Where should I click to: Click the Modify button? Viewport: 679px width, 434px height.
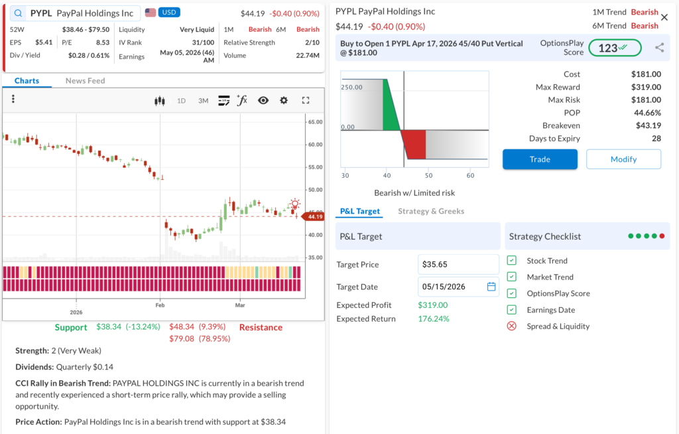coord(623,159)
